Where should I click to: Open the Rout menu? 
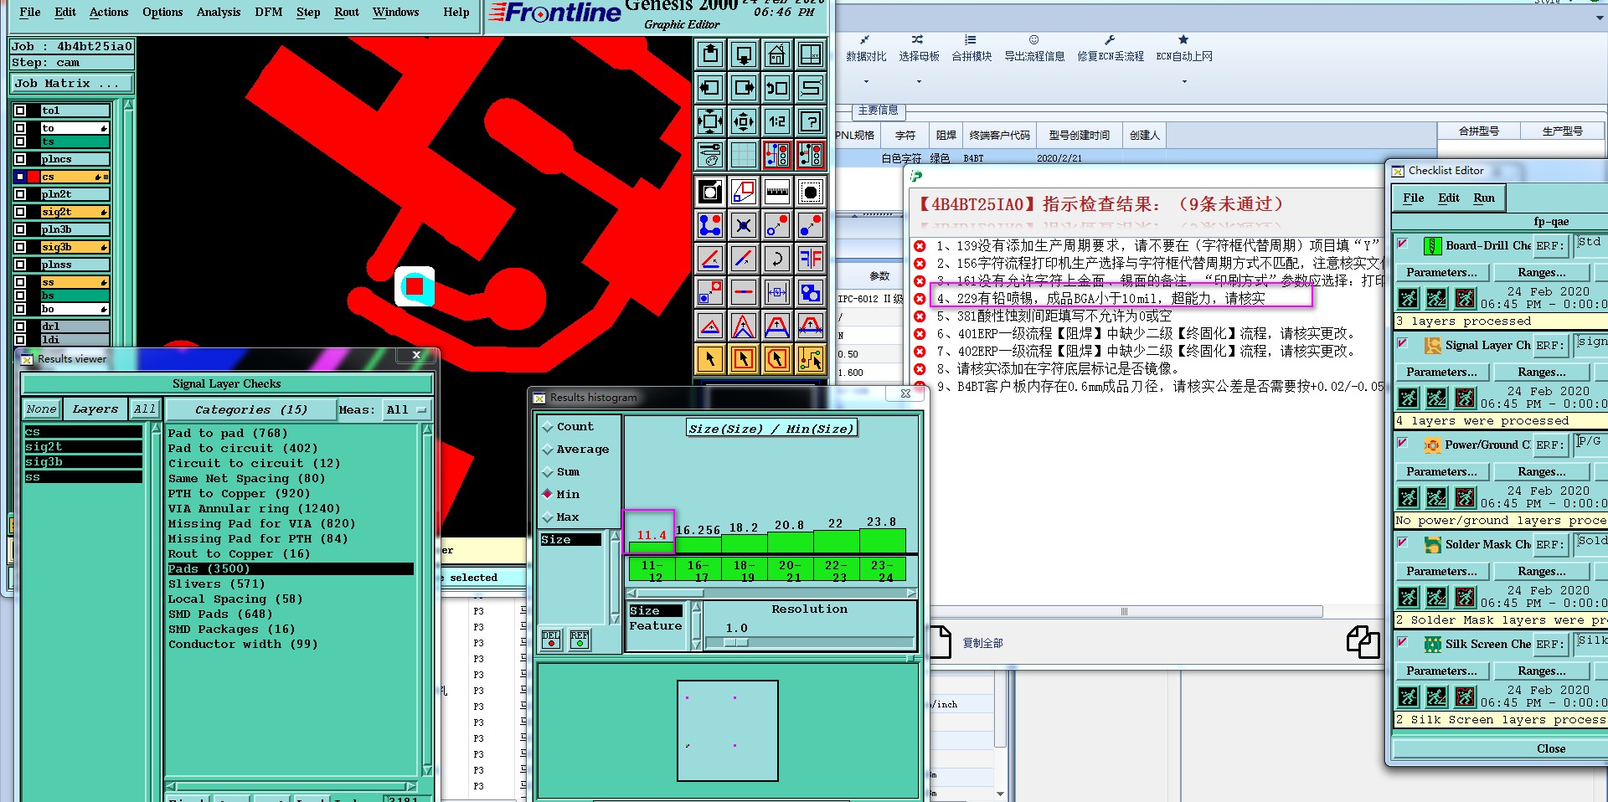[347, 12]
